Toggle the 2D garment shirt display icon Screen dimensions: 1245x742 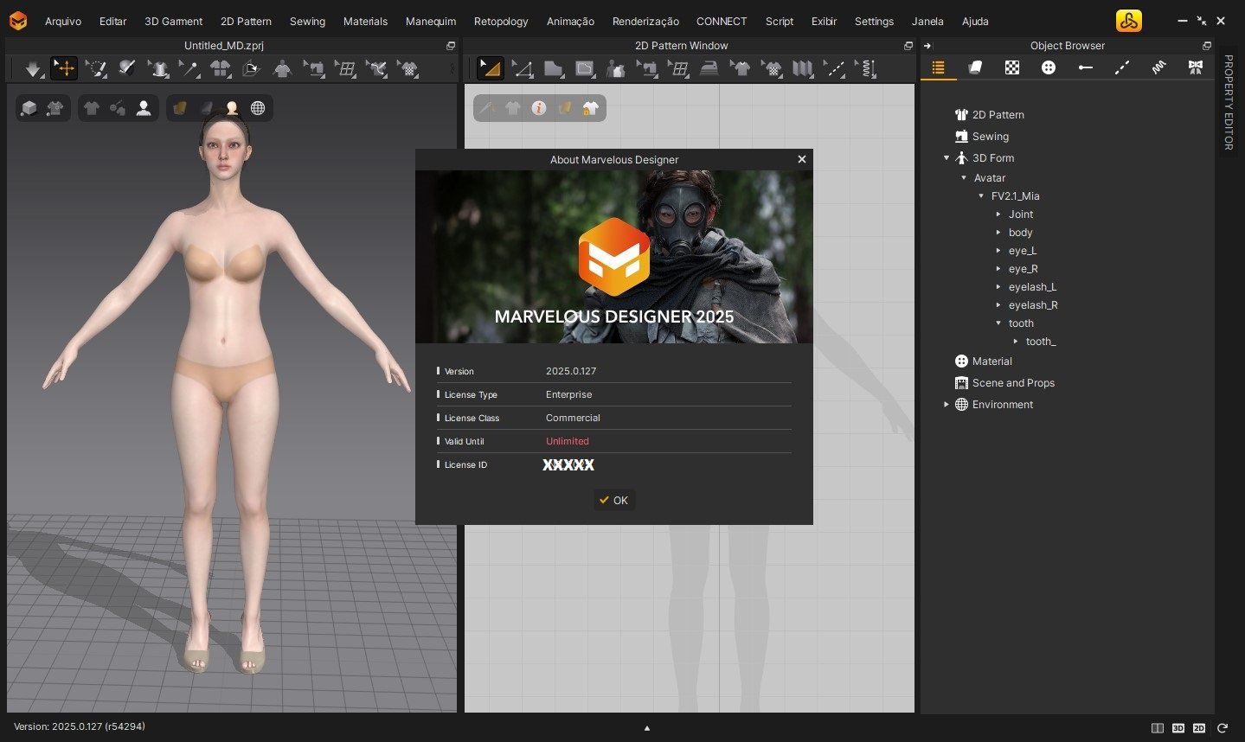[x=513, y=108]
